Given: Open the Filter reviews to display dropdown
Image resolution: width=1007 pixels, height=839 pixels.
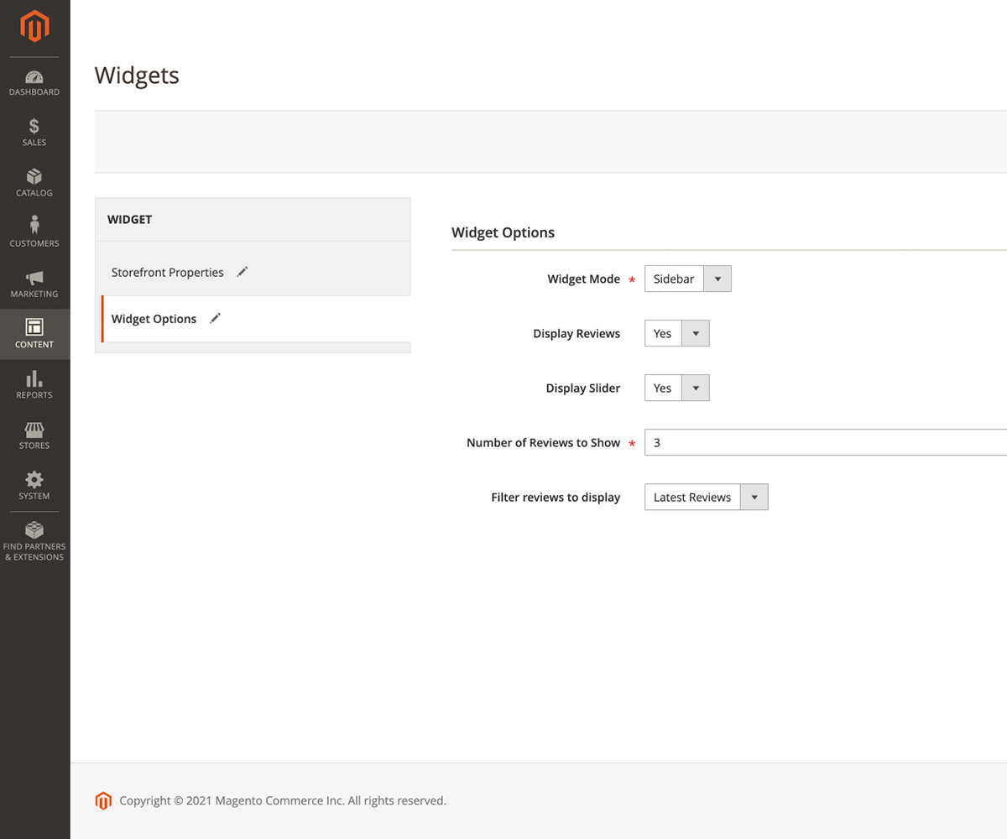Looking at the screenshot, I should pyautogui.click(x=707, y=497).
